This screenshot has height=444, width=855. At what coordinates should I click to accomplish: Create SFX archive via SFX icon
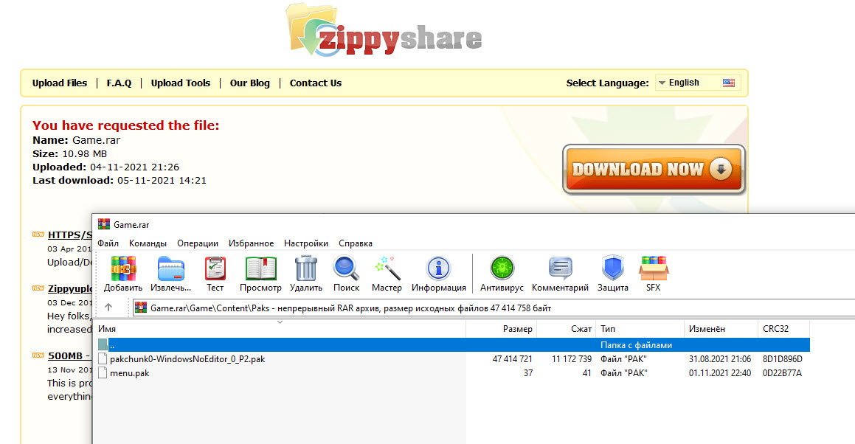click(653, 270)
